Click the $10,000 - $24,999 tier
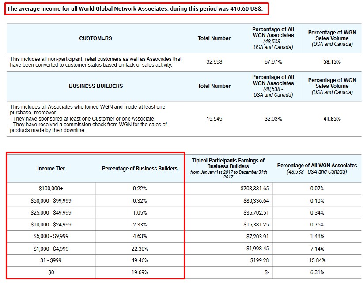 51,224
